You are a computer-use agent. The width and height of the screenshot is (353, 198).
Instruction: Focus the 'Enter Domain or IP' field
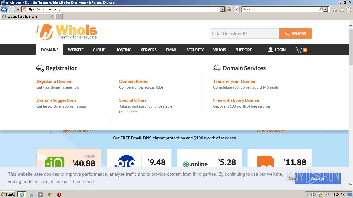tap(245, 34)
